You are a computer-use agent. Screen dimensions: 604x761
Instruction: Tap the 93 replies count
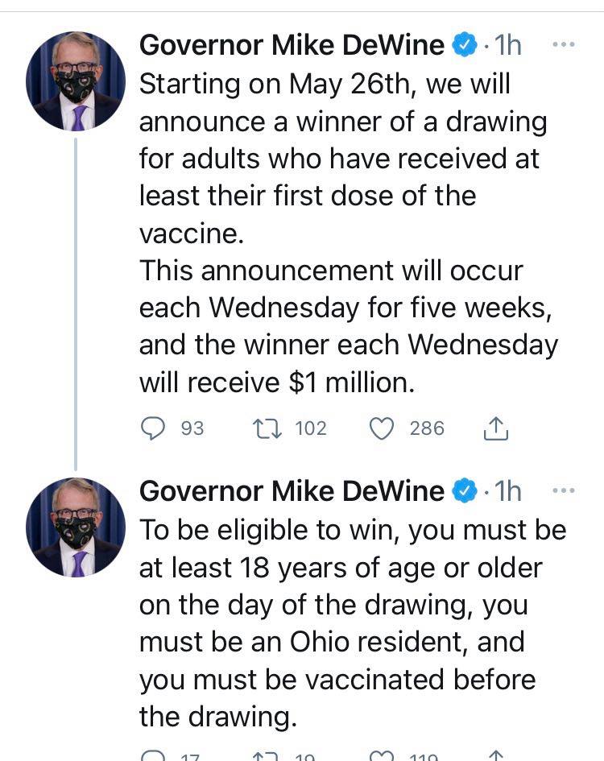click(x=192, y=428)
